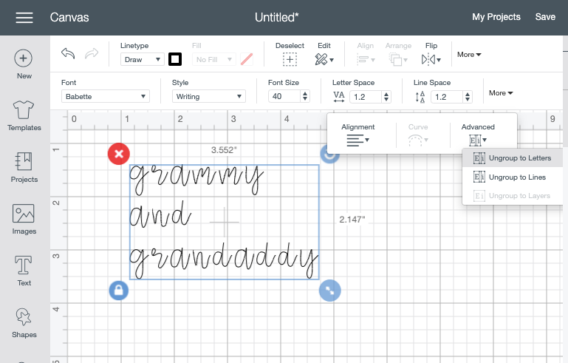Image resolution: width=568 pixels, height=363 pixels.
Task: Open the No Fill dropdown
Action: pos(213,59)
